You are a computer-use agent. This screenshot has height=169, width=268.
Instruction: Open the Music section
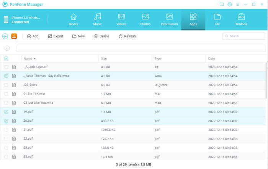coord(98,19)
